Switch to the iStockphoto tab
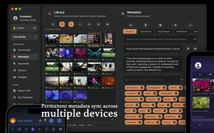This screenshot has width=214, height=133. [x=146, y=32]
